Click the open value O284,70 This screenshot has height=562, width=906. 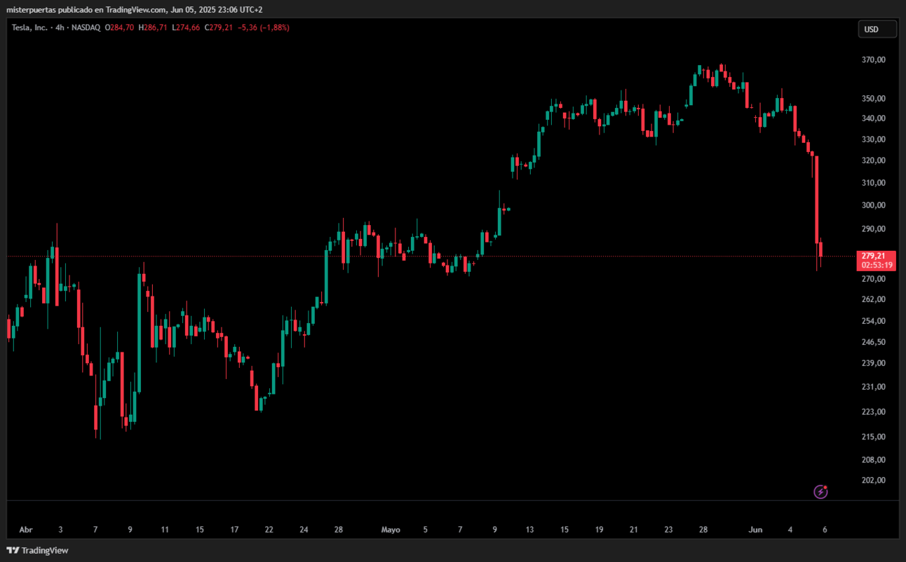click(120, 28)
